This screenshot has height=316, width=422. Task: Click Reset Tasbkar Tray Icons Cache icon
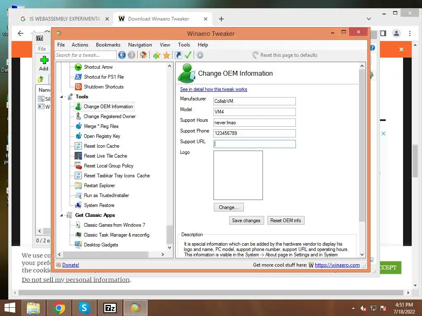click(78, 176)
